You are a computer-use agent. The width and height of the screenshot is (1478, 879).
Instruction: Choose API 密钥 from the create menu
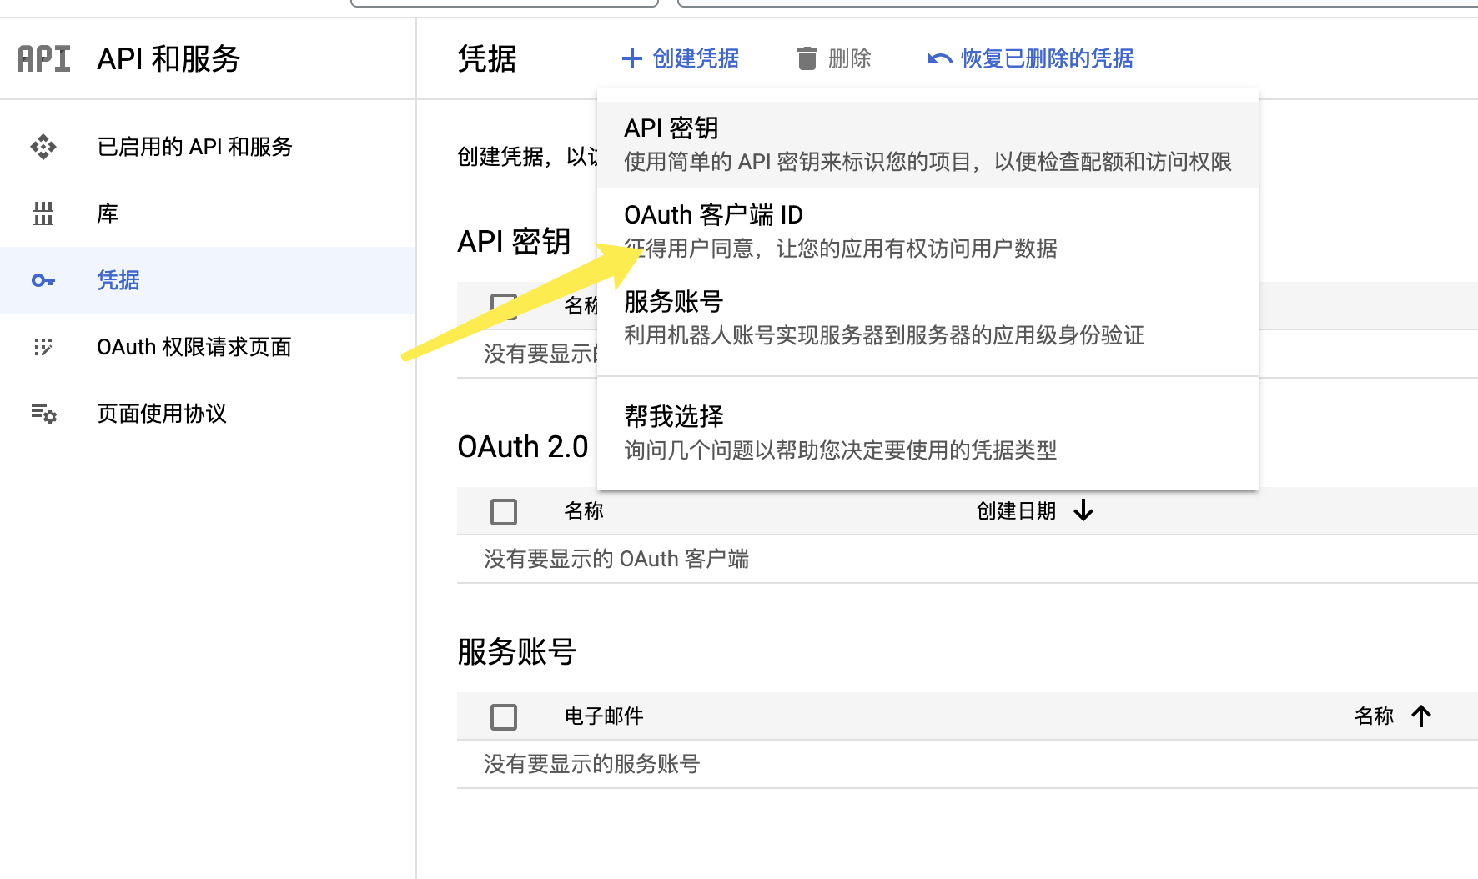click(x=928, y=145)
